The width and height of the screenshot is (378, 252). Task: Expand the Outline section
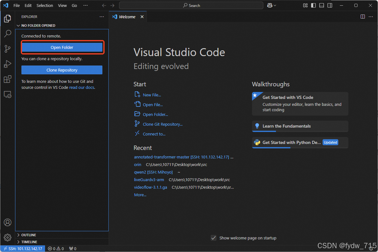pos(29,235)
